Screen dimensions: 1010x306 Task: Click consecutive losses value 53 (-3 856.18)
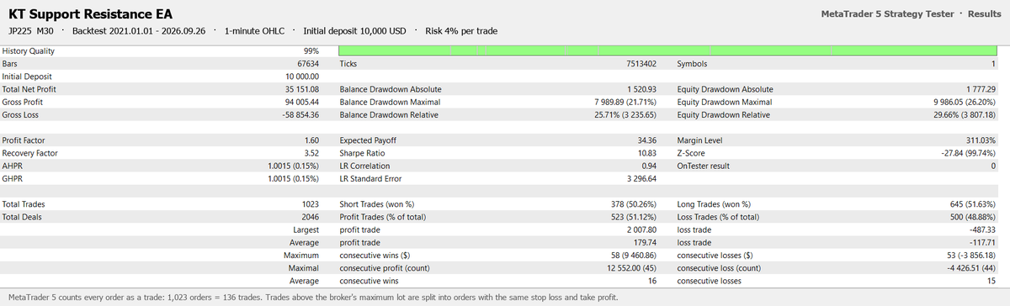pyautogui.click(x=966, y=255)
